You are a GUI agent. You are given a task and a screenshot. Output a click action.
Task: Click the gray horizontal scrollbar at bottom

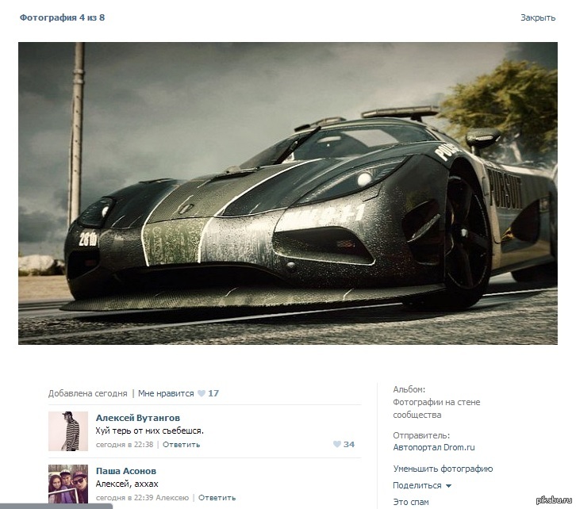[56, 506]
